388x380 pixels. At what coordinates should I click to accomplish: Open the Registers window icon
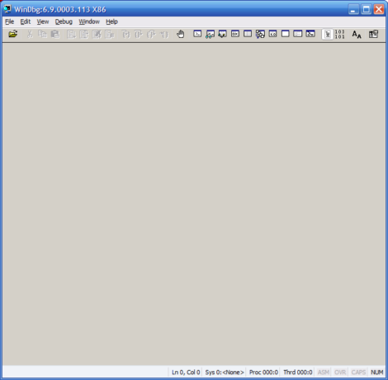235,34
